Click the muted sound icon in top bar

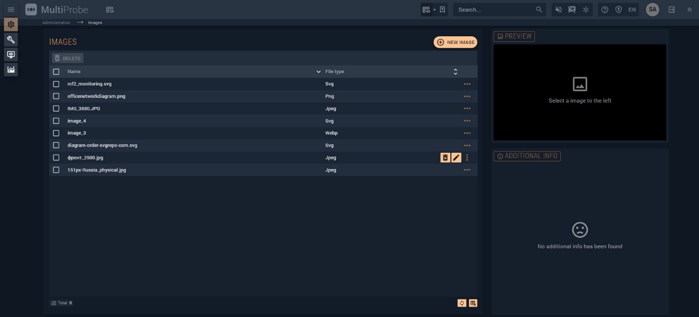[x=558, y=10]
